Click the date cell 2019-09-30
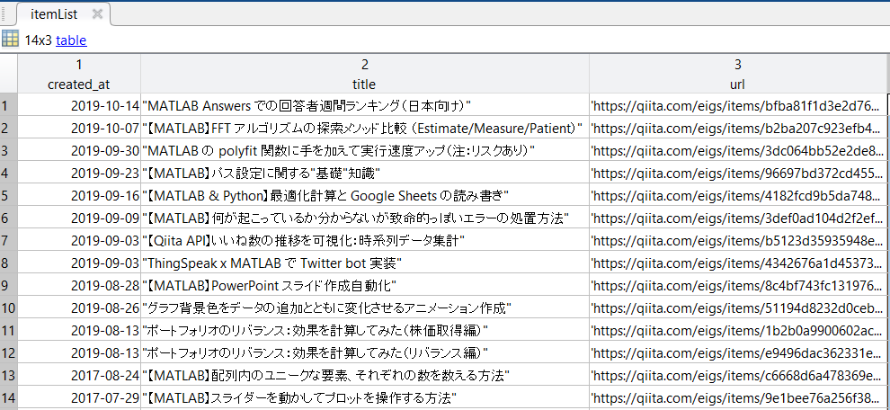 click(79, 150)
